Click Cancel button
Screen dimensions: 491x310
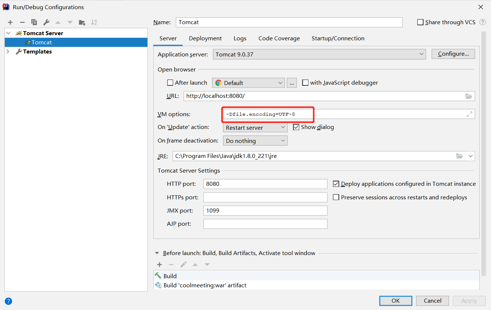click(432, 301)
